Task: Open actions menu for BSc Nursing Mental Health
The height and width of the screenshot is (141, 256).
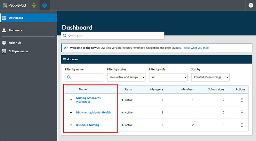Action: 242,112
